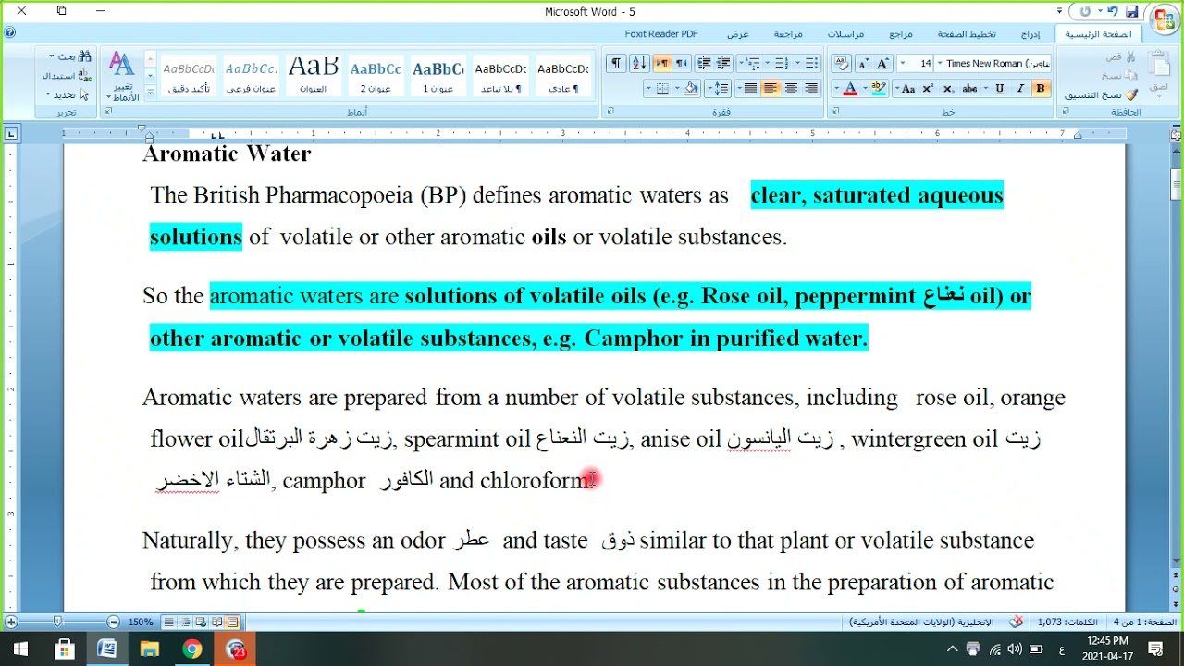Switch to Full Screen Reading view
The width and height of the screenshot is (1184, 666).
216,623
